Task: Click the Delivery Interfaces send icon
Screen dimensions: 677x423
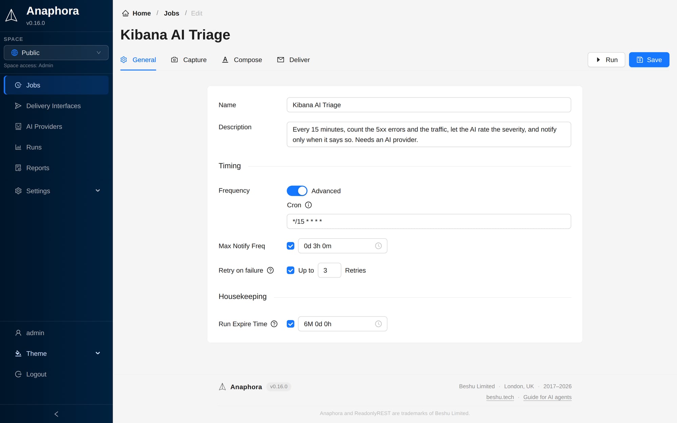Action: tap(18, 106)
